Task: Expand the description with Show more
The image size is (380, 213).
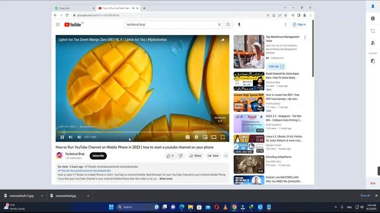Action: pos(166,179)
